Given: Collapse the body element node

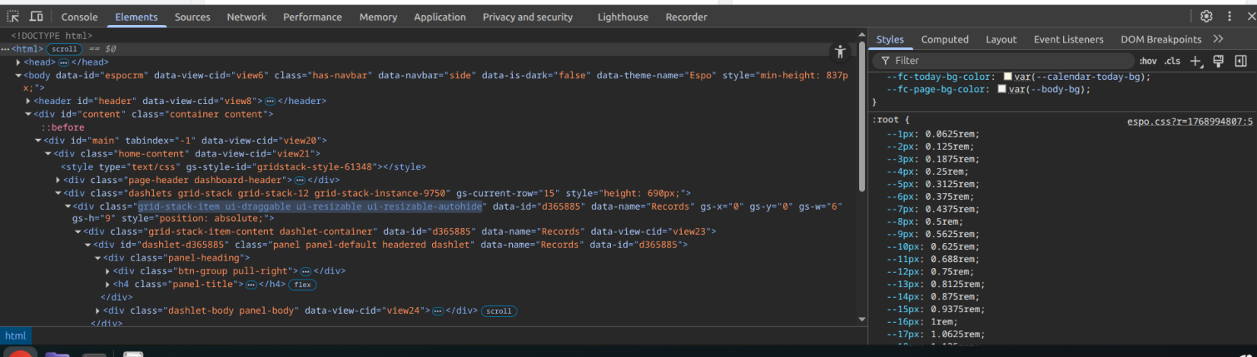Looking at the screenshot, I should 18,75.
